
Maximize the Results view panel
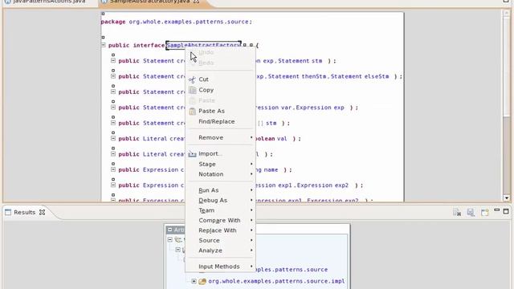506,211
